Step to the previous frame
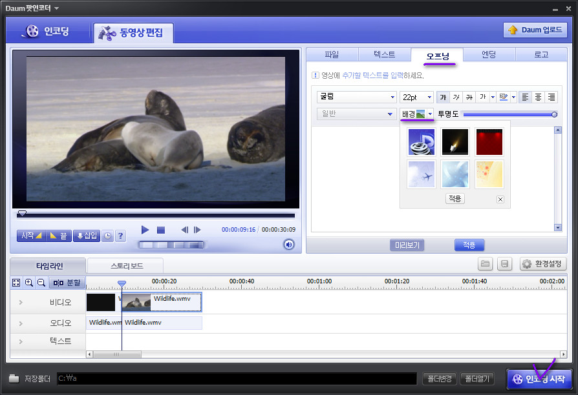 pos(185,230)
